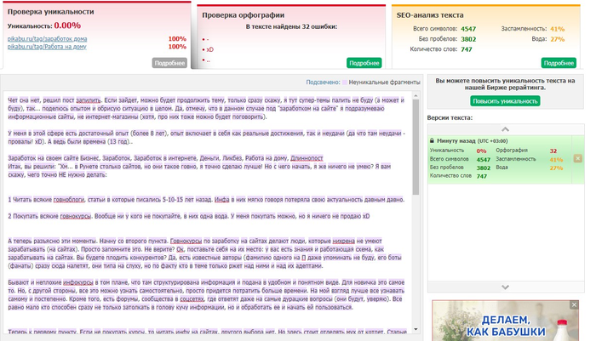
Task: Toggle the 'Неуникальные фрагменты' highlight swatch
Action: pyautogui.click(x=345, y=82)
